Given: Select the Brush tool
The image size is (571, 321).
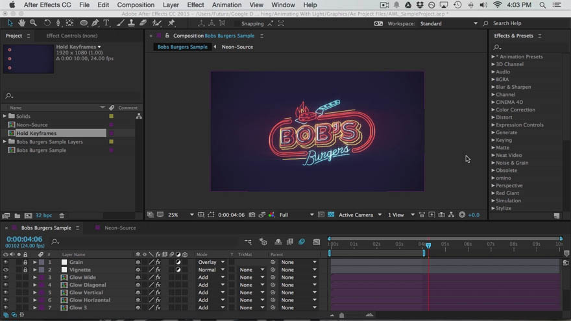Looking at the screenshot, I should pos(120,23).
